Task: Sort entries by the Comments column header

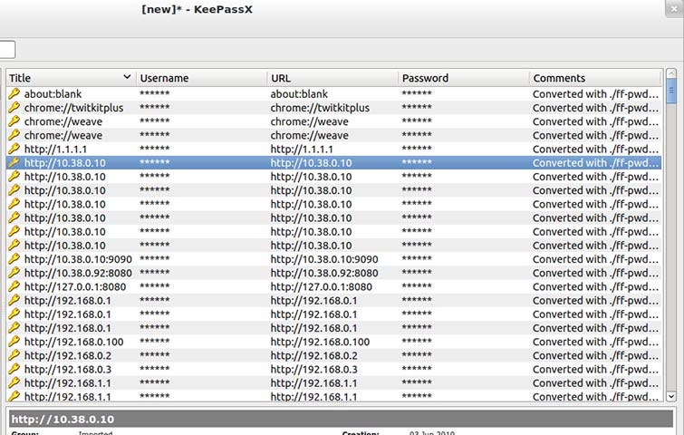Action: [596, 78]
